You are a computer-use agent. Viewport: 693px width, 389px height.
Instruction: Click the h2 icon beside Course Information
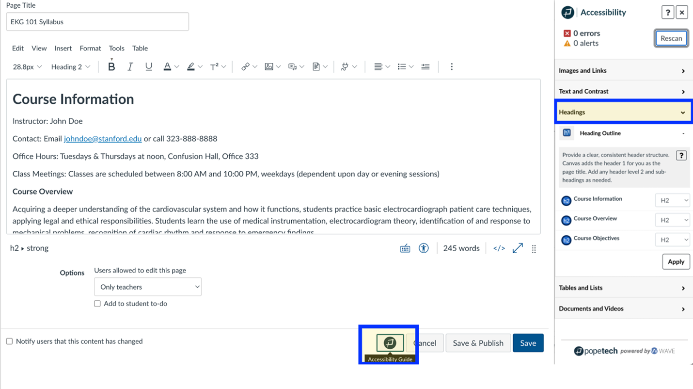566,201
